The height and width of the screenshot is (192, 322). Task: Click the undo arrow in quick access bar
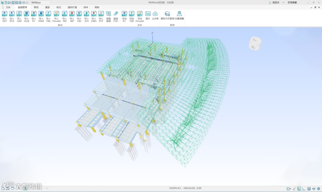tap(24, 3)
